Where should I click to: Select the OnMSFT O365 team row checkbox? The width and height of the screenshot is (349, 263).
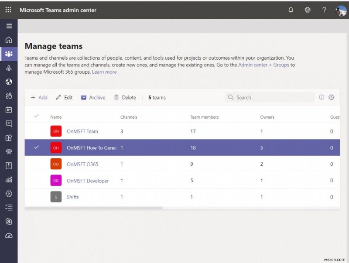(37, 164)
